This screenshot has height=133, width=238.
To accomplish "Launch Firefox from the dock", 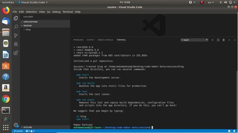I will click(6, 10).
